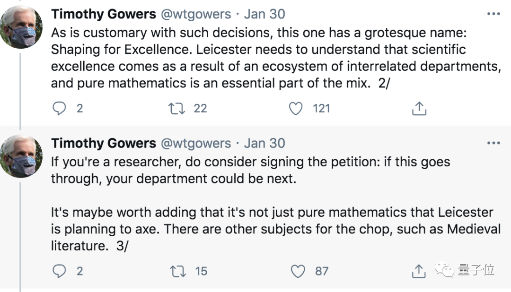Reply to the petition tweet

tap(60, 271)
